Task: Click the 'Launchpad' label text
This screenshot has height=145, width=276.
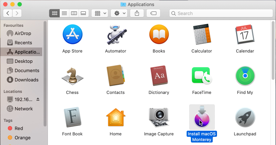Action: tap(245, 134)
